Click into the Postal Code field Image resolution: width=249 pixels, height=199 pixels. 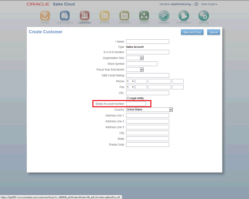[x=147, y=145]
